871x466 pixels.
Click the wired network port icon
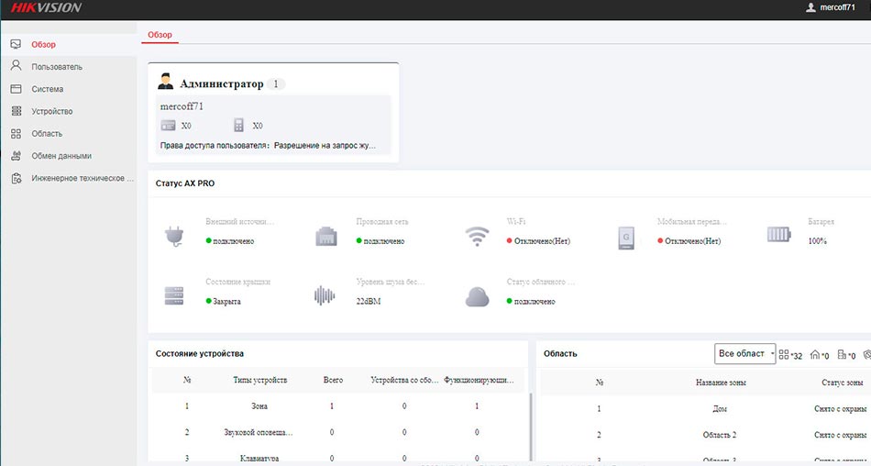(326, 237)
